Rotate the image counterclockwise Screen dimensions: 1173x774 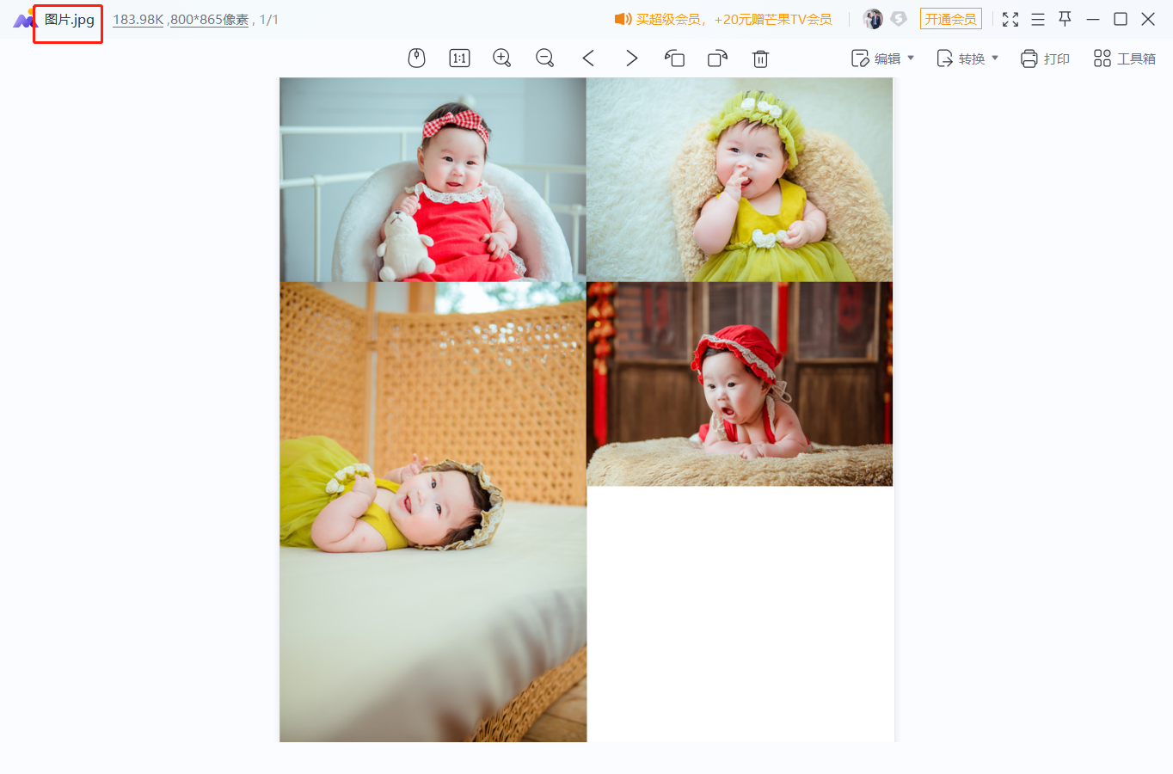tap(674, 58)
